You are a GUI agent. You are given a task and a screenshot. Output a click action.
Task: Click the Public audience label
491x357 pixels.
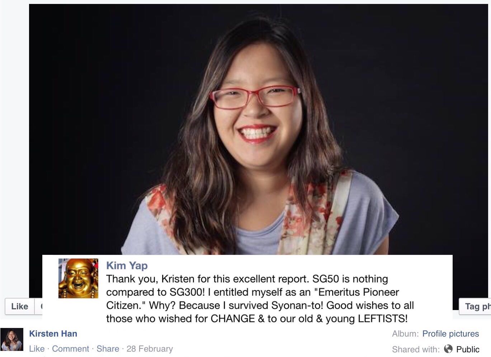(468, 349)
